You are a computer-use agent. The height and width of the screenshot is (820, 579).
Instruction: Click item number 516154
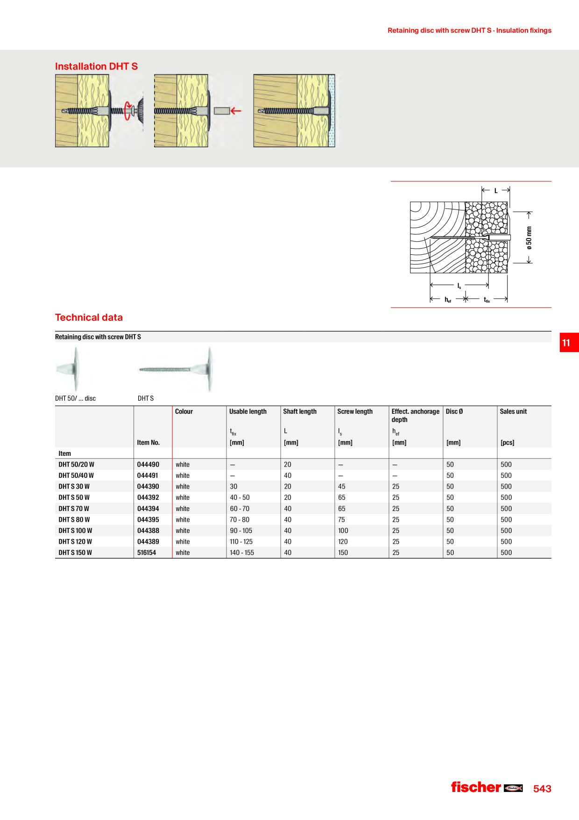tap(147, 553)
